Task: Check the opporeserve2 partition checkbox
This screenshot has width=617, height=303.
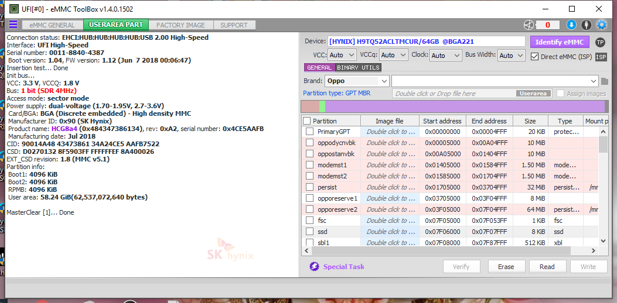Action: click(x=310, y=209)
